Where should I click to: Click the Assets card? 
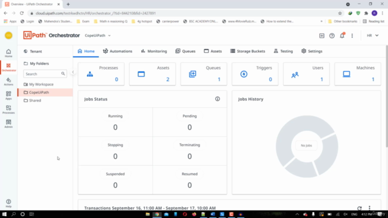pos(152,74)
